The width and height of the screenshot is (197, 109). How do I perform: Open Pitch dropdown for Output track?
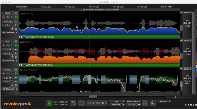(187, 69)
